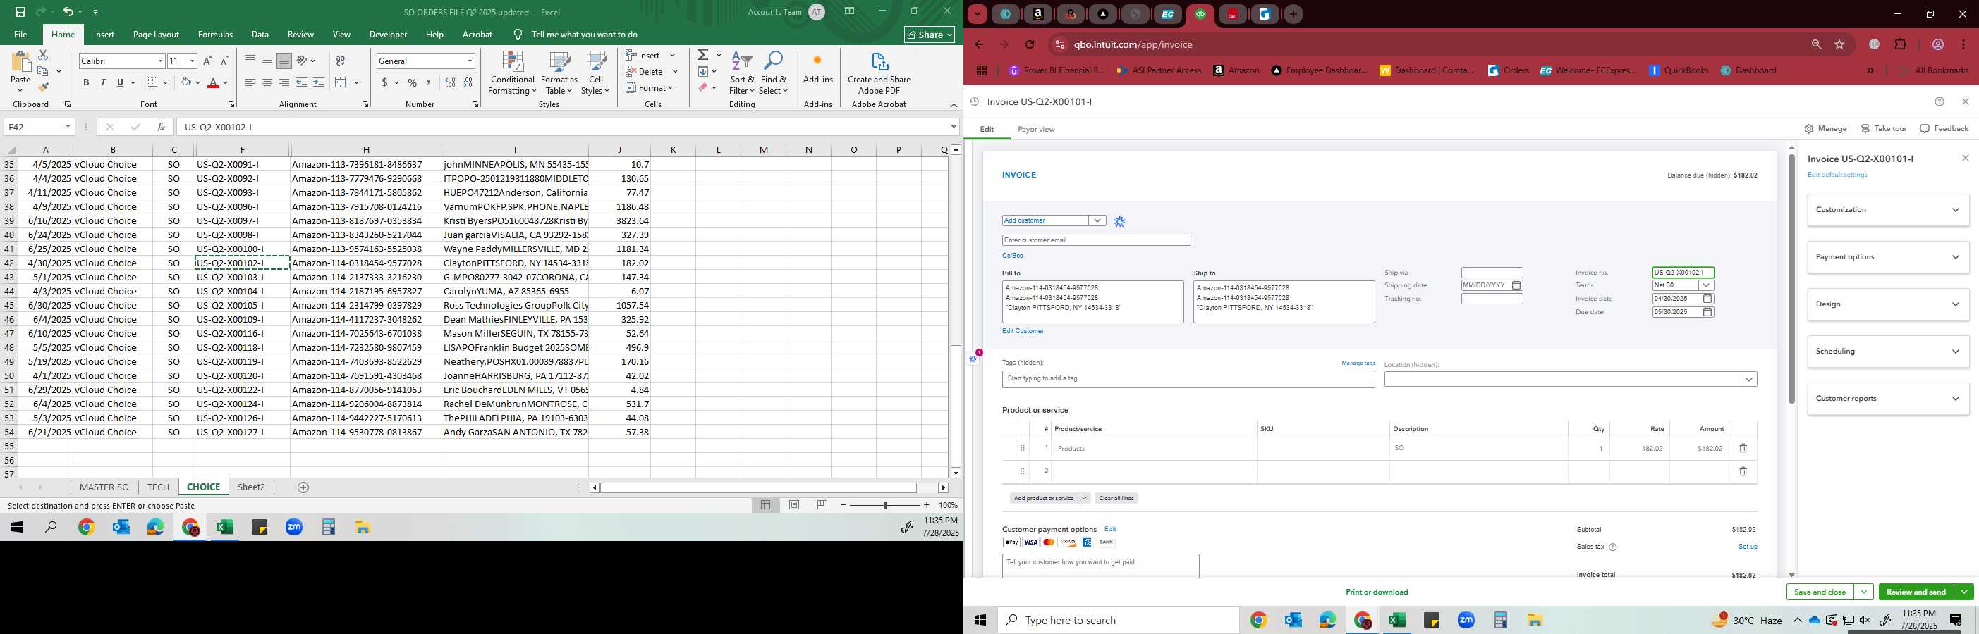Viewport: 1979px width, 634px height.
Task: Reload the QuickBooks browser page
Action: (x=1030, y=44)
